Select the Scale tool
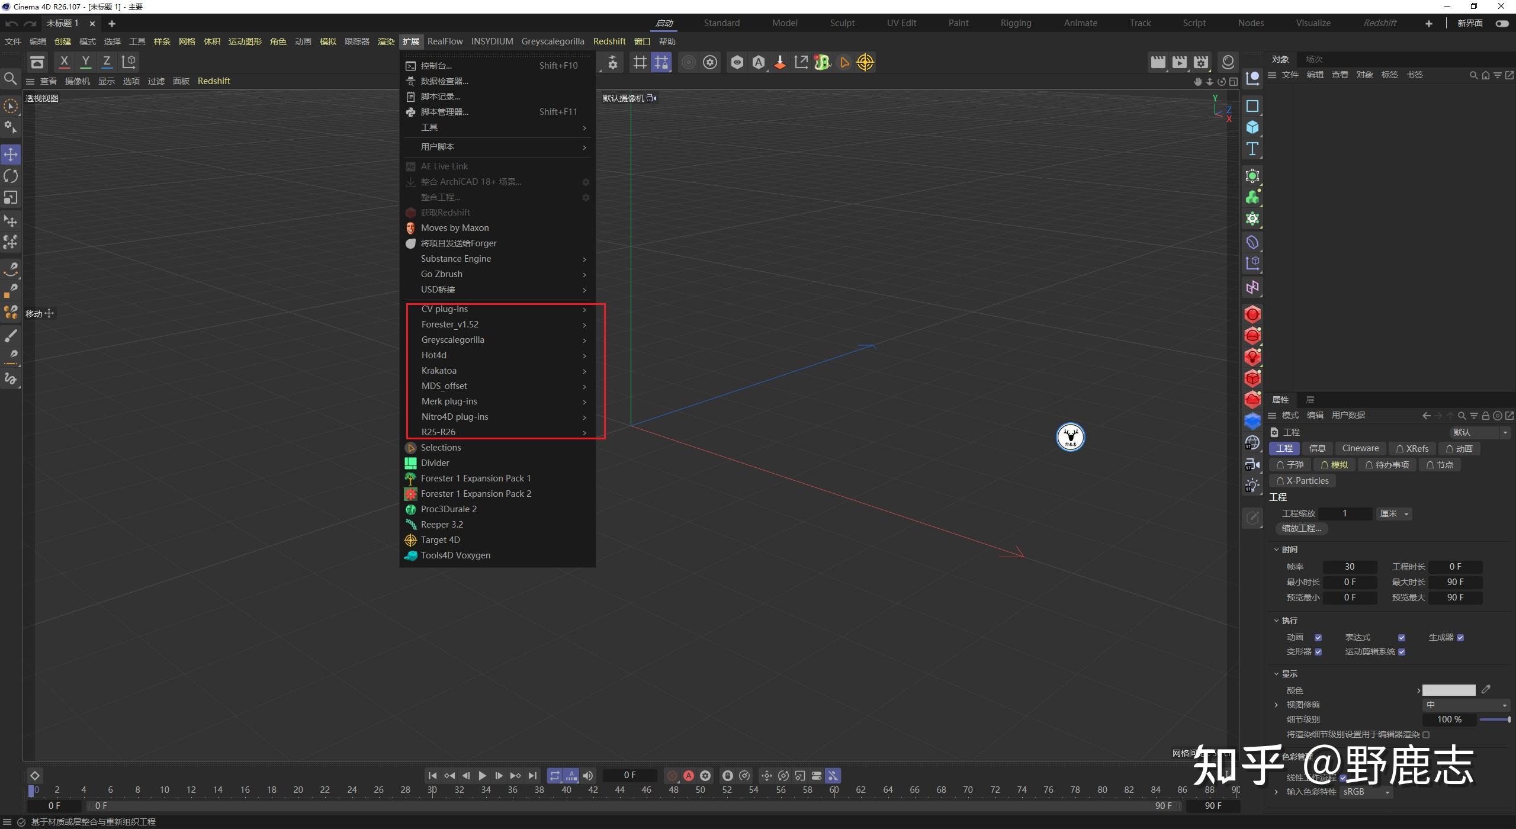Image resolution: width=1516 pixels, height=829 pixels. pos(10,197)
